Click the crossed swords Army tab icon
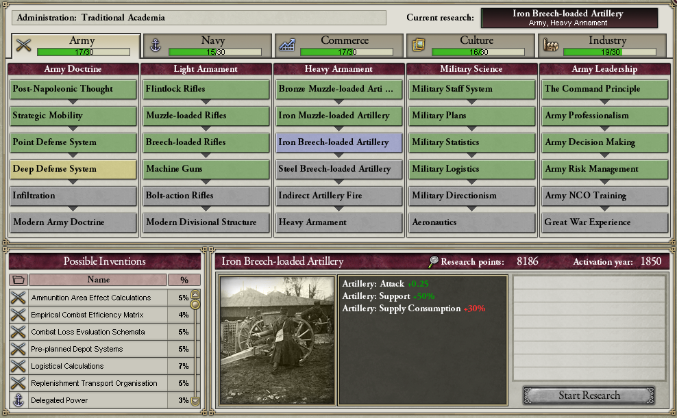 coord(24,45)
